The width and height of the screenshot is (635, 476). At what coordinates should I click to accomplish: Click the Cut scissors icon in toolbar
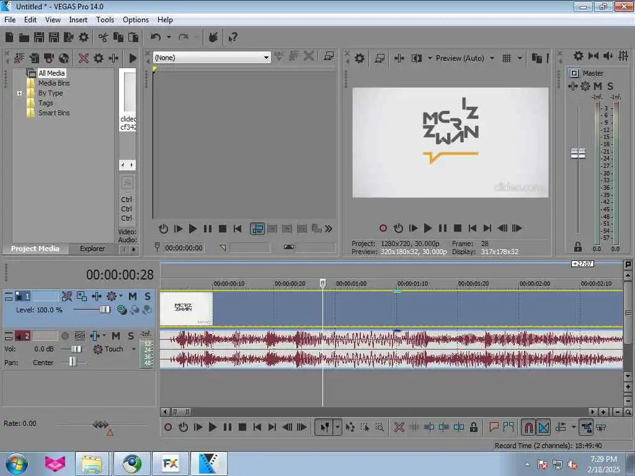pyautogui.click(x=104, y=38)
